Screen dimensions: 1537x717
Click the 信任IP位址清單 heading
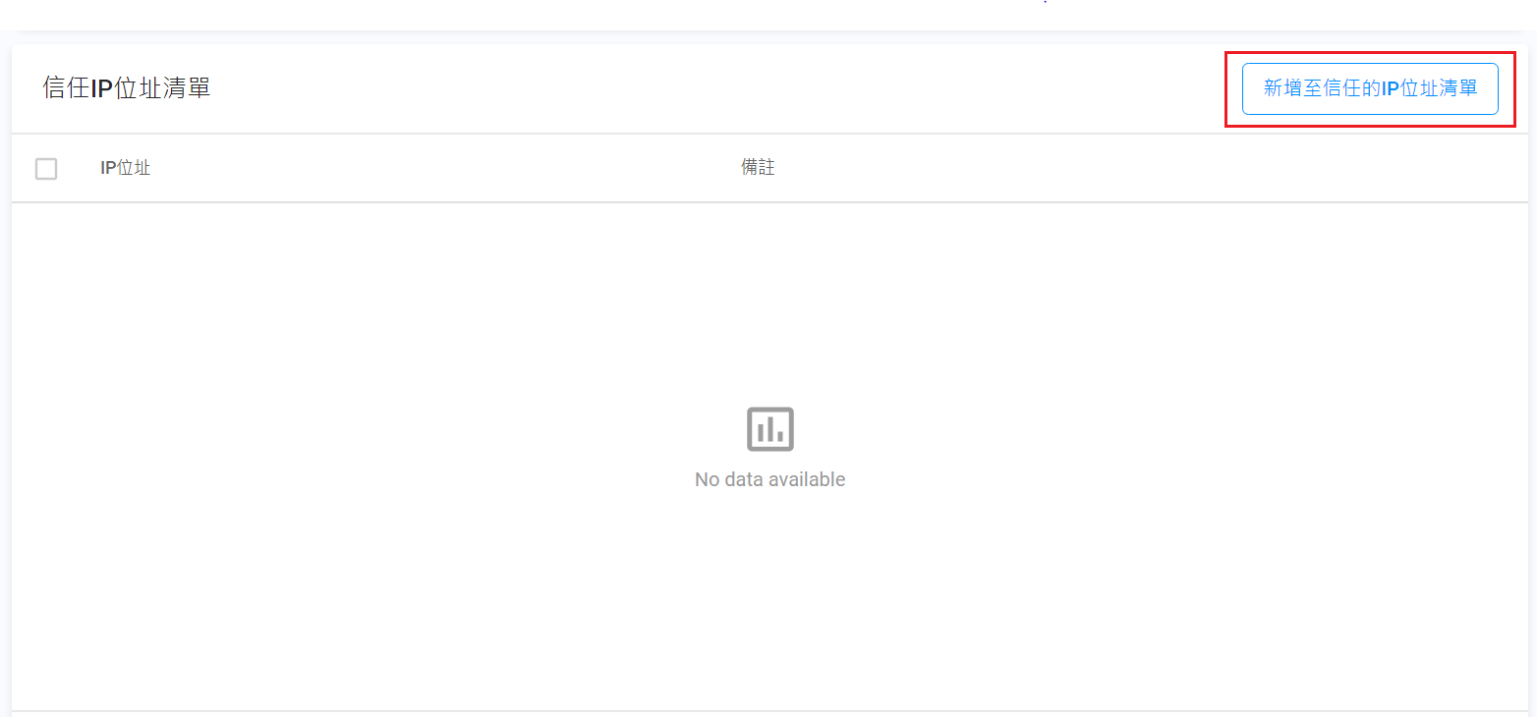click(x=127, y=88)
